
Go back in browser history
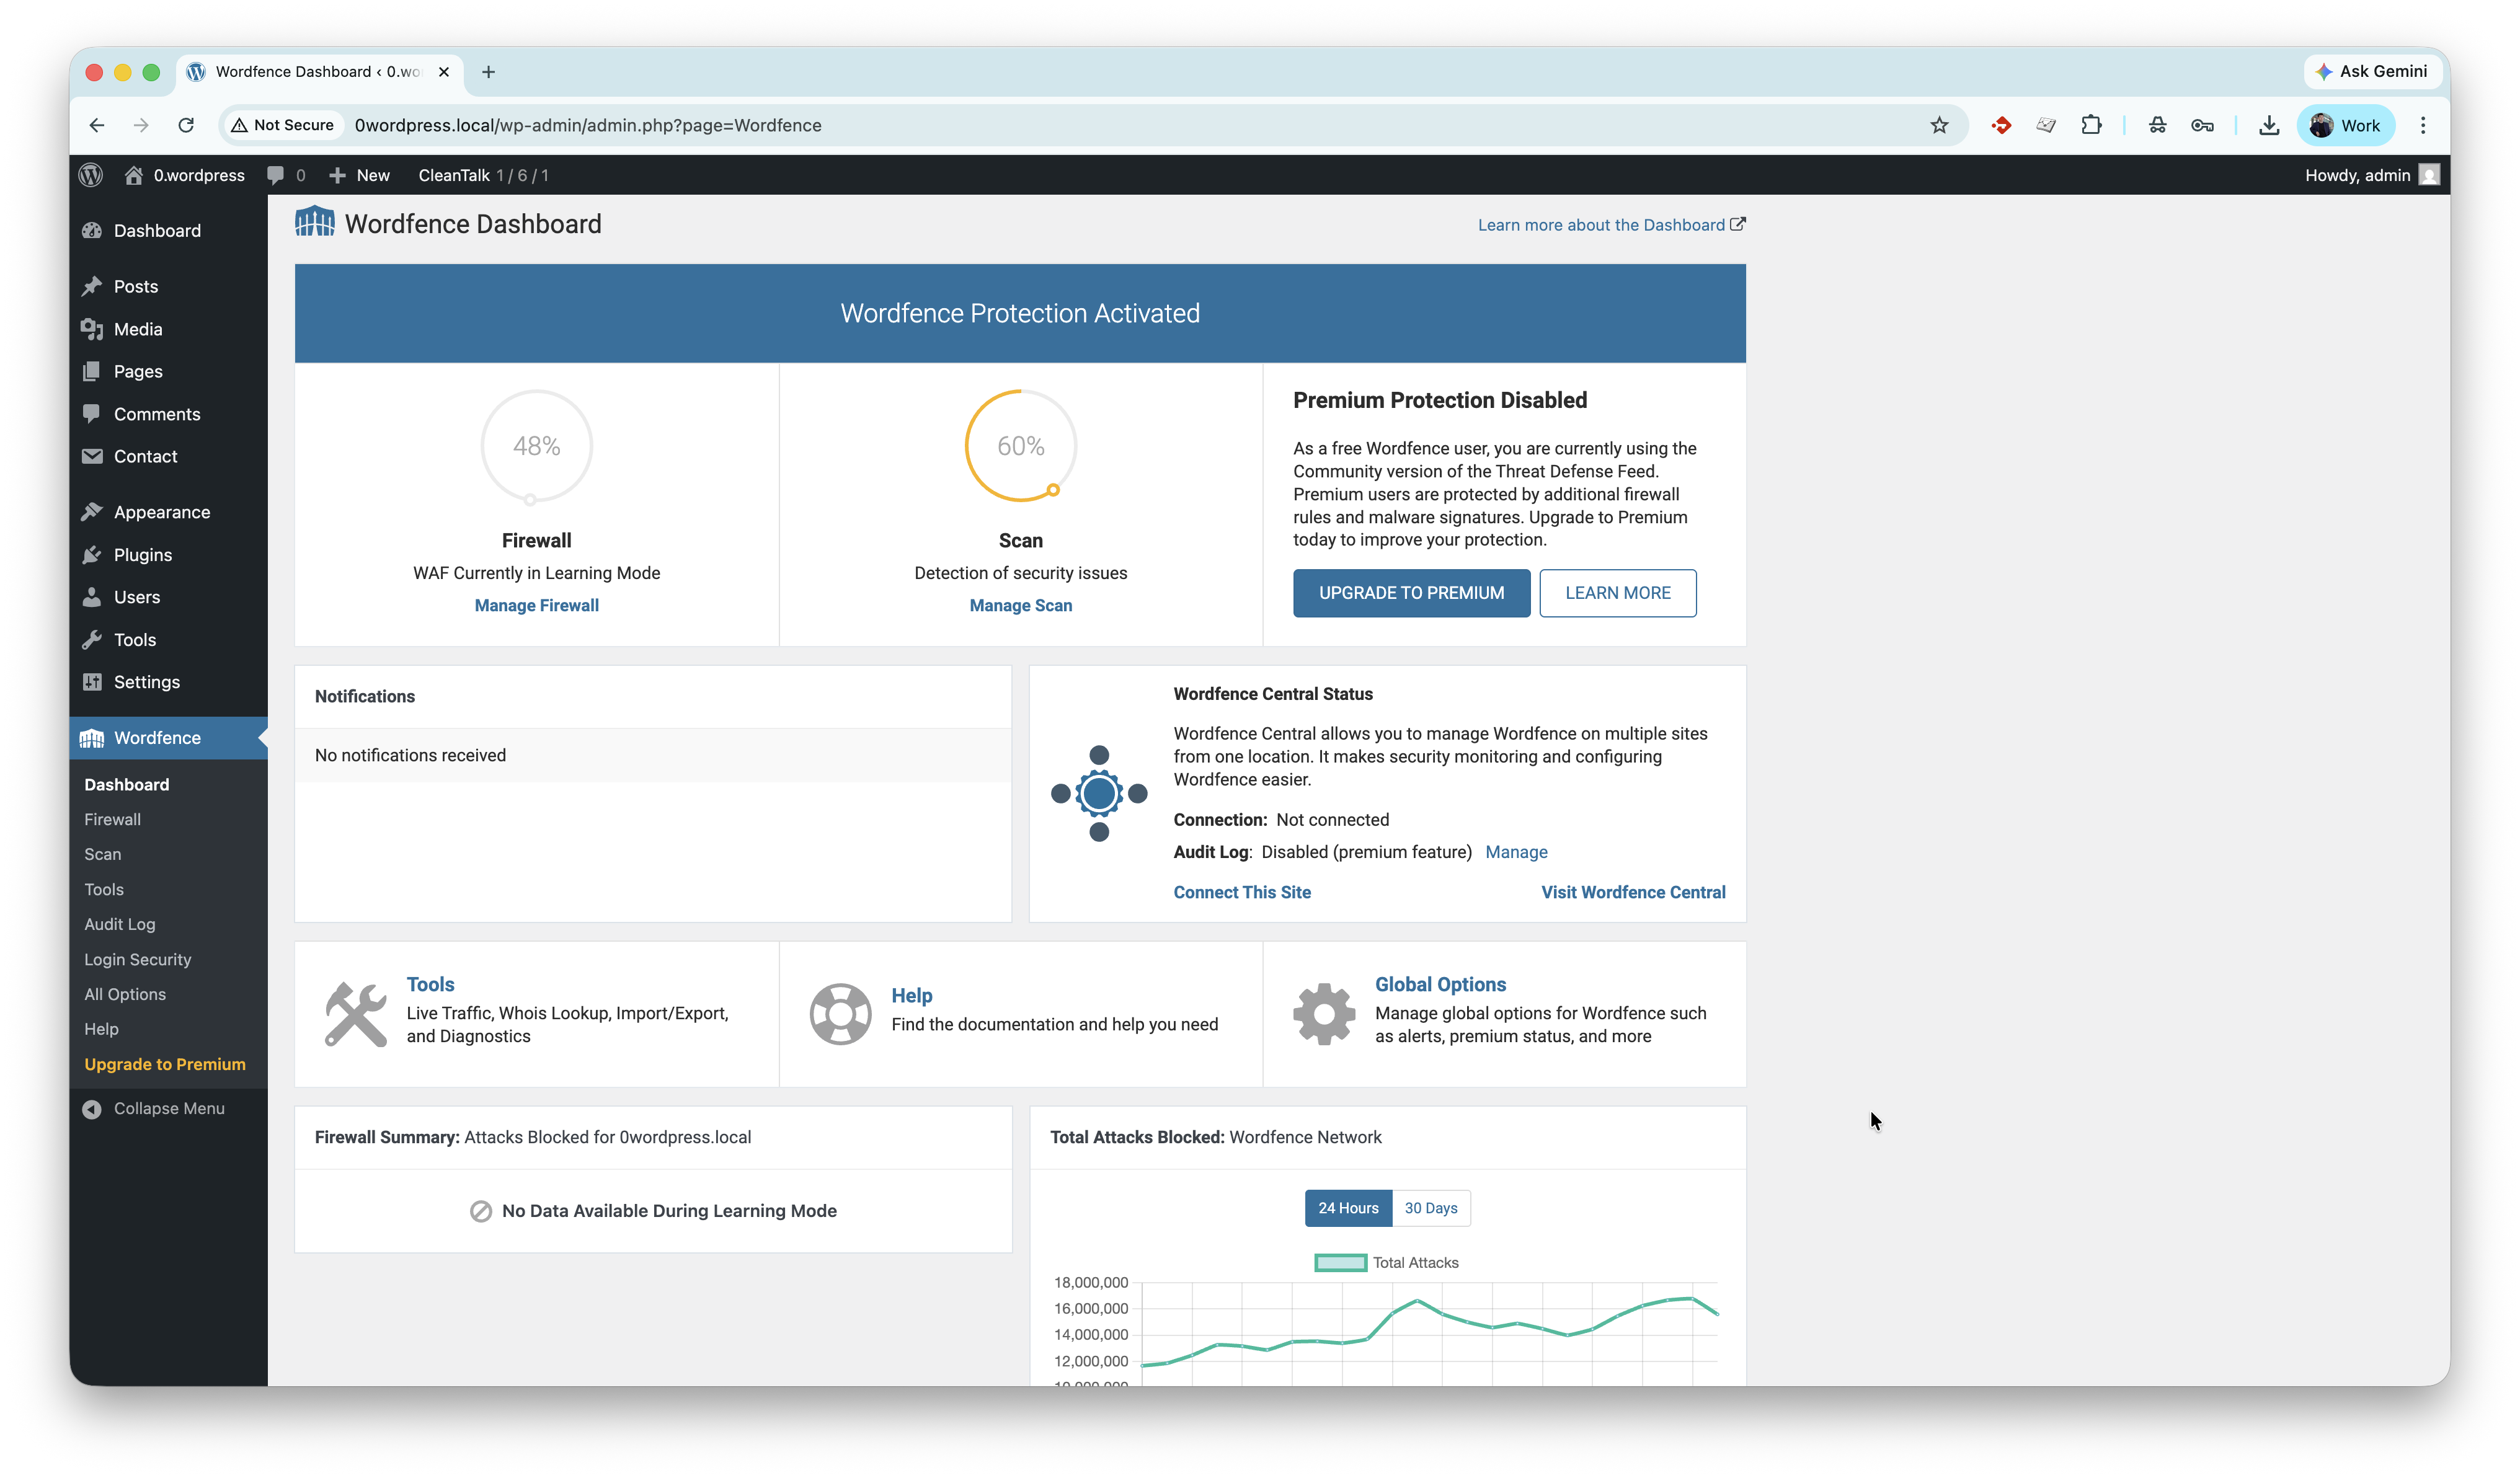coord(97,125)
